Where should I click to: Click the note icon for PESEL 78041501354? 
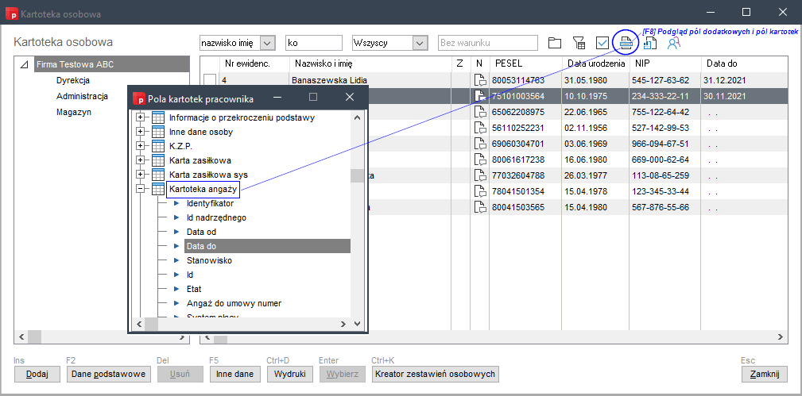point(480,191)
